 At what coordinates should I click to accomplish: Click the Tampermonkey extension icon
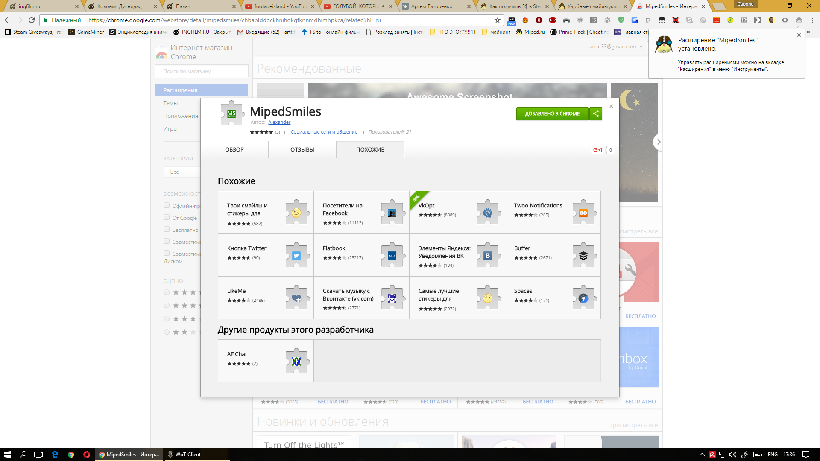click(662, 20)
